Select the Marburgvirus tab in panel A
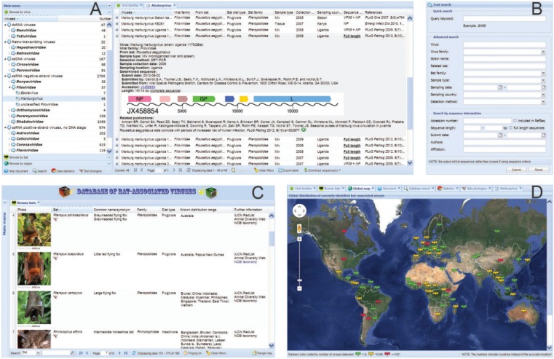The image size is (554, 359). [x=160, y=5]
